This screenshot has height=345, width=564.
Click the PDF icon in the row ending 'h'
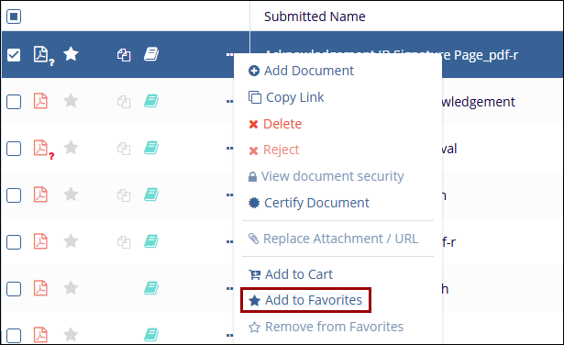pos(40,288)
